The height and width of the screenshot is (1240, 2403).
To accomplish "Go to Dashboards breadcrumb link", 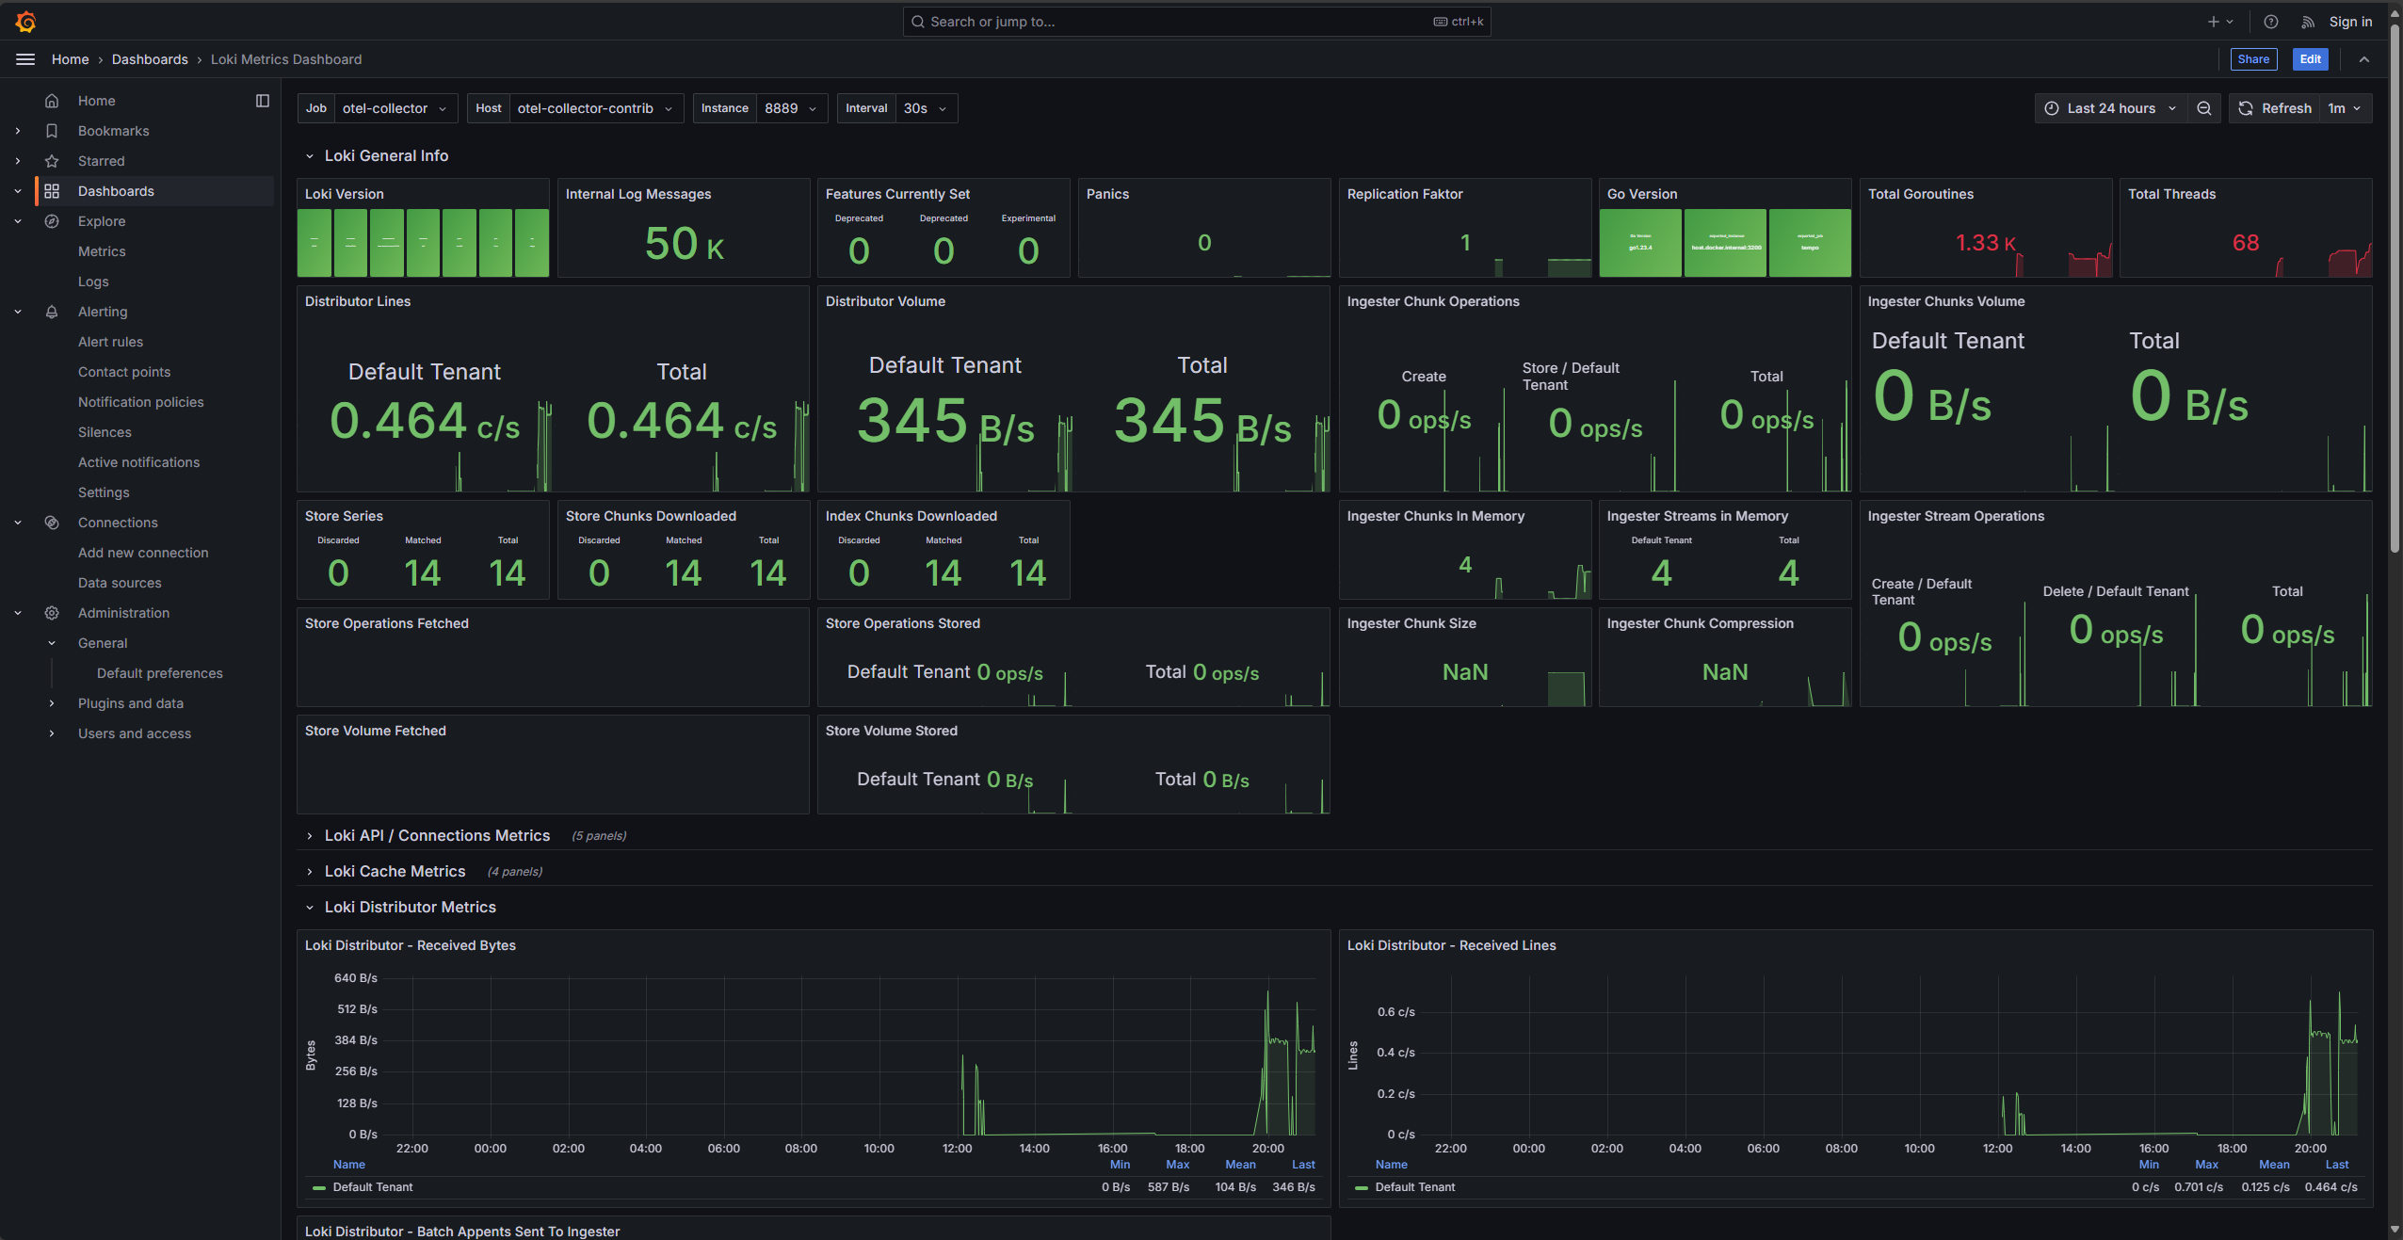I will (150, 59).
